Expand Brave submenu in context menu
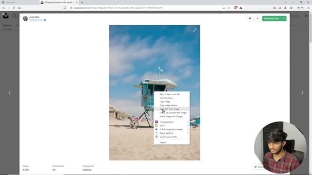This screenshot has height=175, width=312. pos(172,126)
